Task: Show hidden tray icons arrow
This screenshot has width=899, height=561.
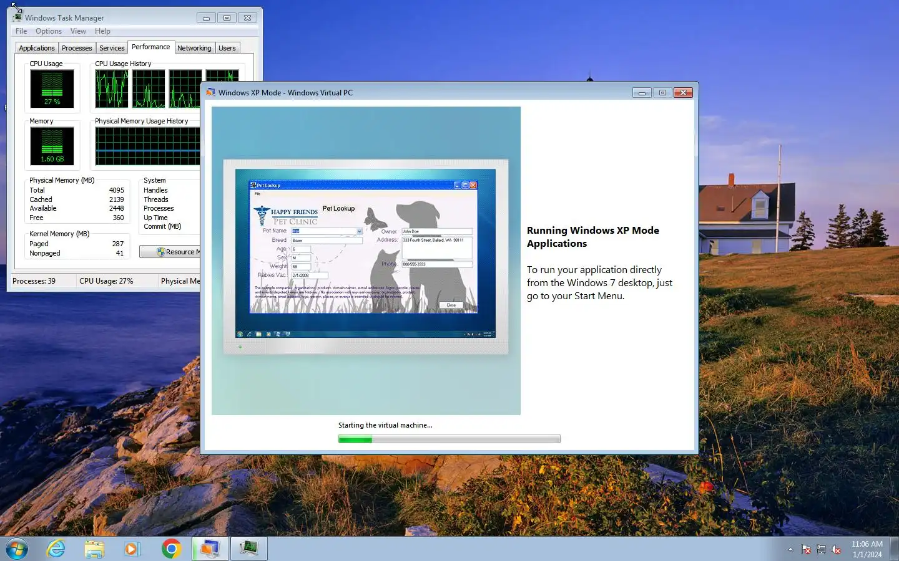Action: click(790, 550)
